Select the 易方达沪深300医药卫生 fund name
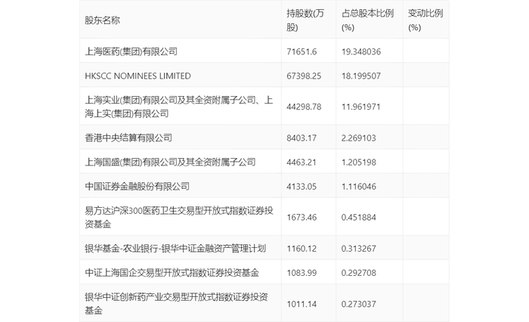The height and width of the screenshot is (322, 529). click(x=179, y=218)
